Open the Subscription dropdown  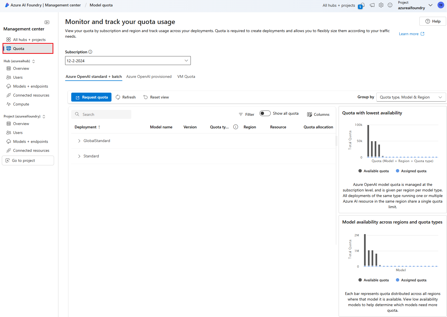pos(128,61)
